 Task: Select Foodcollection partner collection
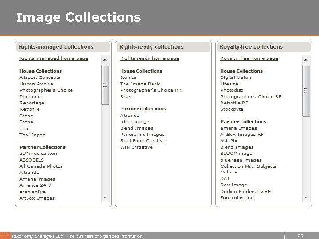pos(237,198)
